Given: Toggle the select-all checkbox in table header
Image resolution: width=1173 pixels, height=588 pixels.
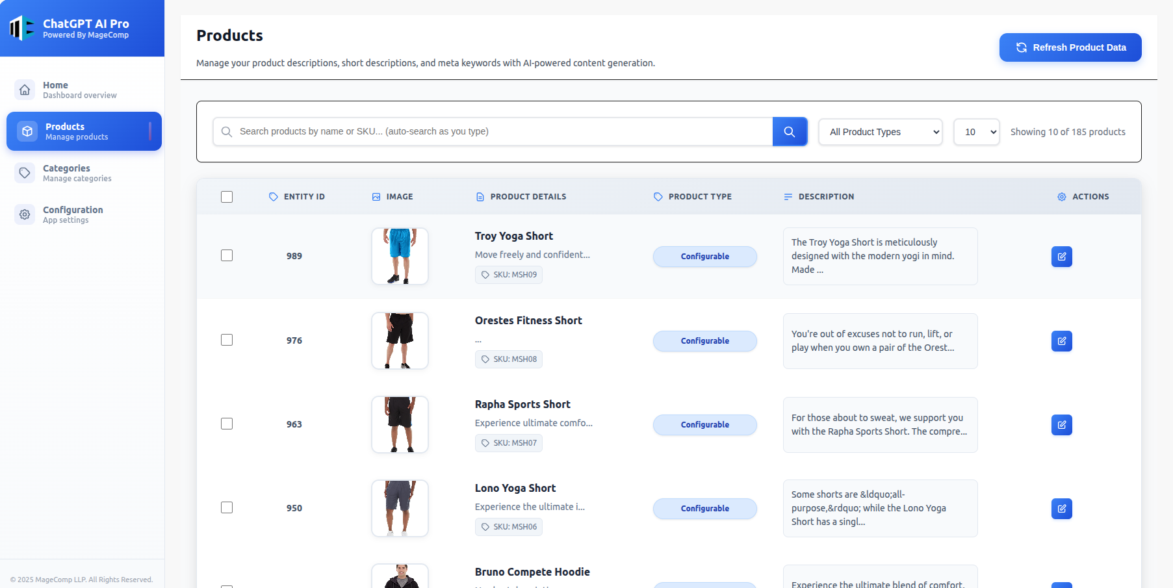Looking at the screenshot, I should (227, 197).
